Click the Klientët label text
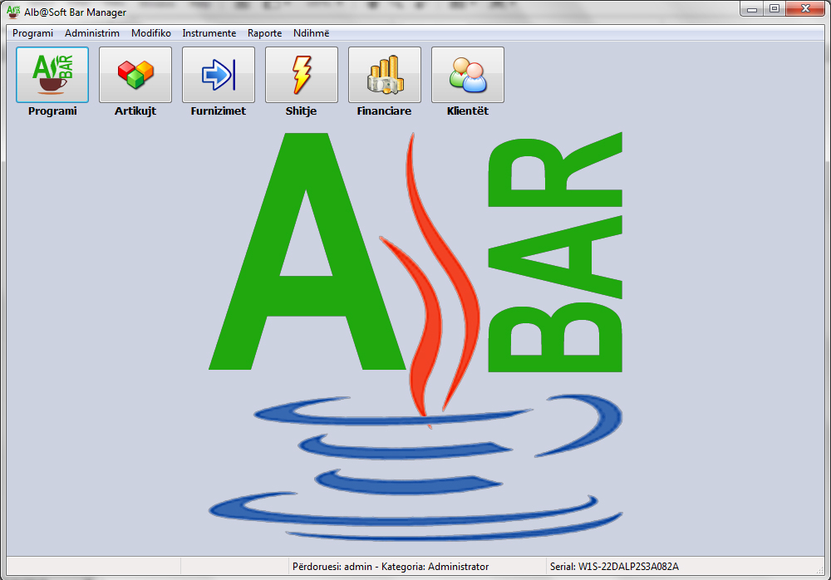Image resolution: width=831 pixels, height=580 pixels. click(x=468, y=111)
